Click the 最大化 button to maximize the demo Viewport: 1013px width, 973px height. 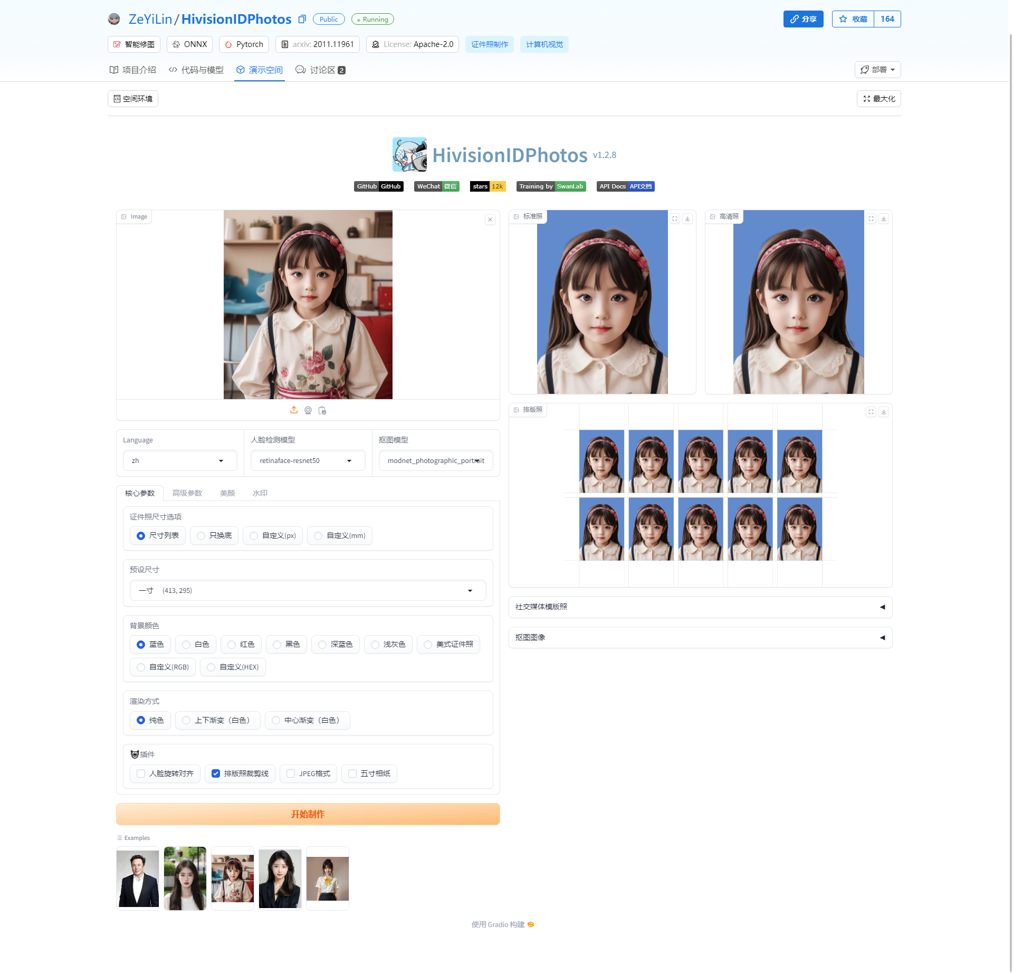click(878, 98)
